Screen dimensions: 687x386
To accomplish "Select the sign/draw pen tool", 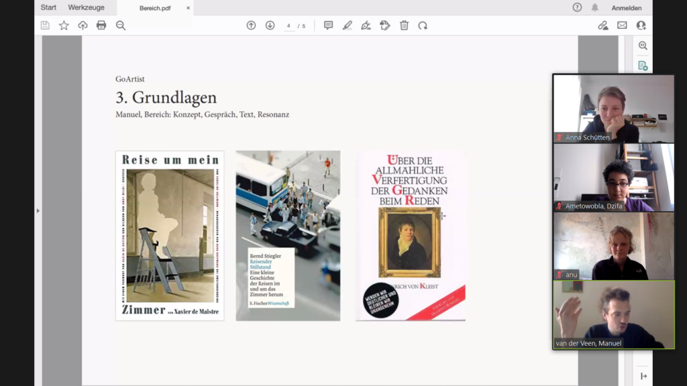I will click(366, 25).
